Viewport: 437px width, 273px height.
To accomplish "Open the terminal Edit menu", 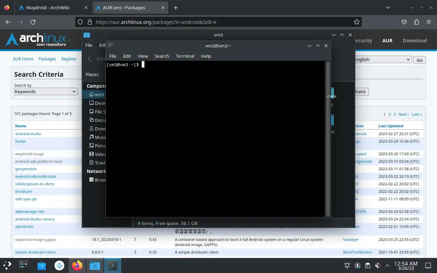I will [x=127, y=56].
